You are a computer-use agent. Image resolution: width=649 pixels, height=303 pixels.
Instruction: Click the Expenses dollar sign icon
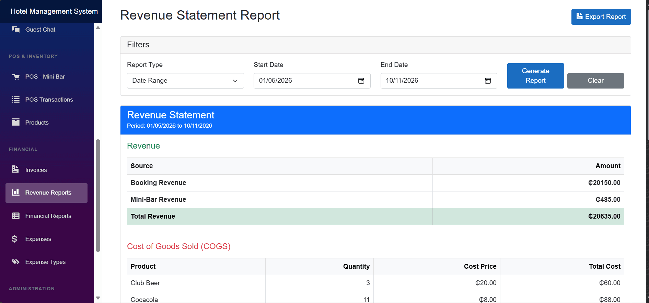pos(14,239)
